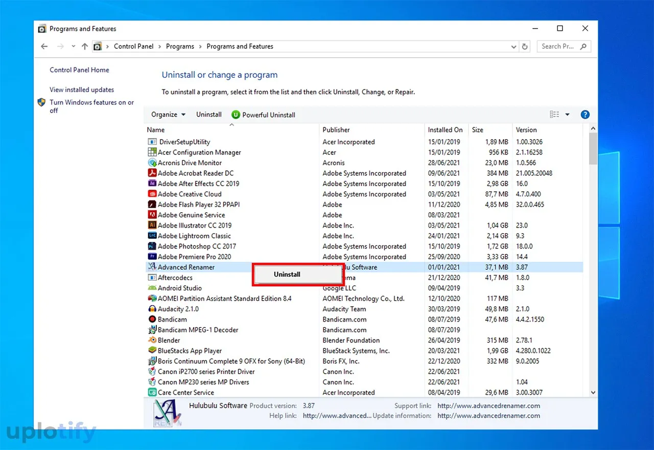Select Google LLC publisher cell
654x450 pixels.
click(339, 288)
